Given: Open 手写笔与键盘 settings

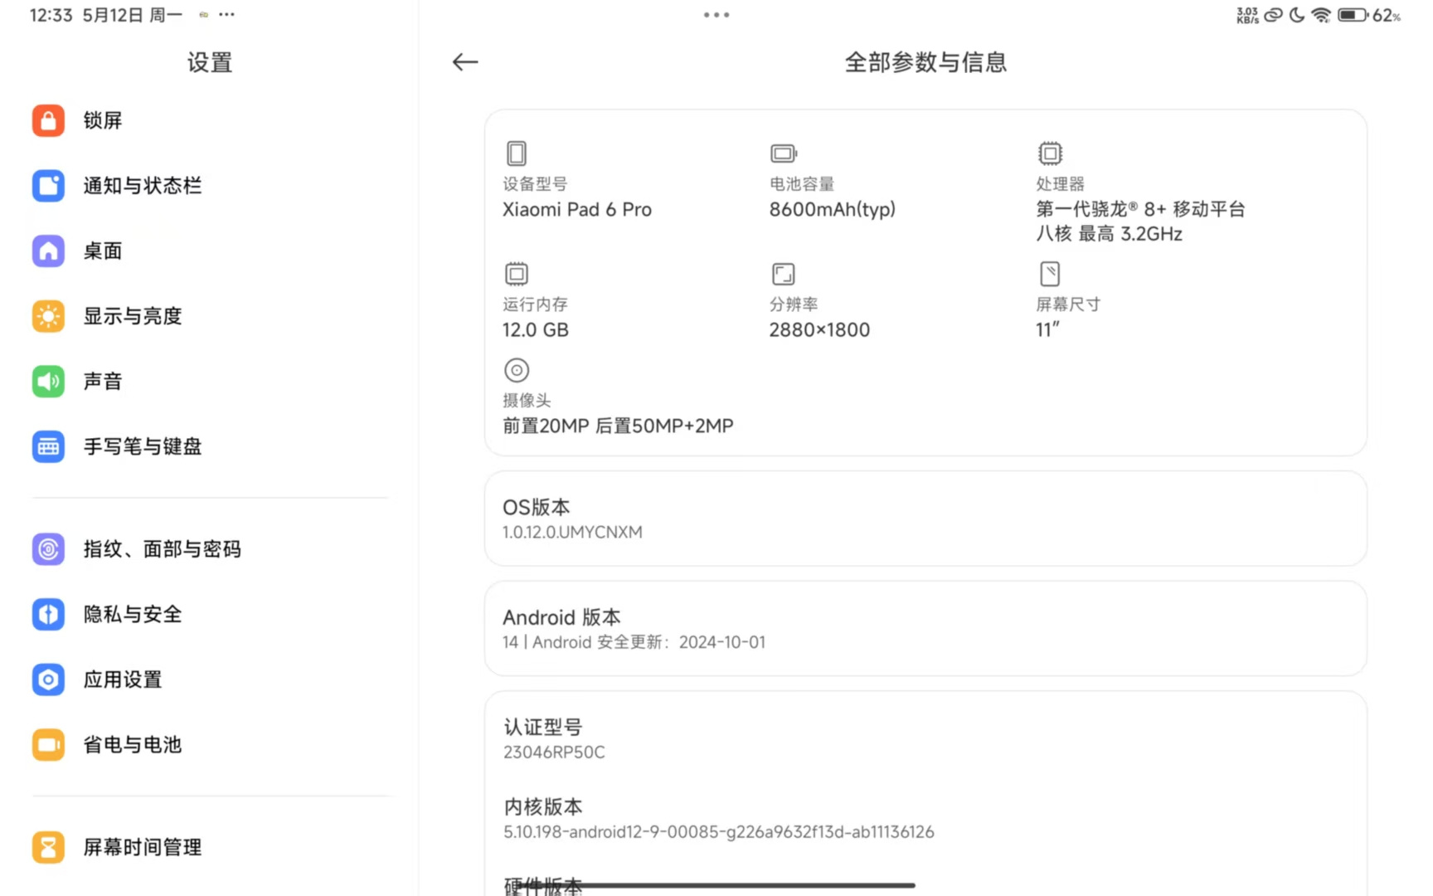Looking at the screenshot, I should point(210,446).
